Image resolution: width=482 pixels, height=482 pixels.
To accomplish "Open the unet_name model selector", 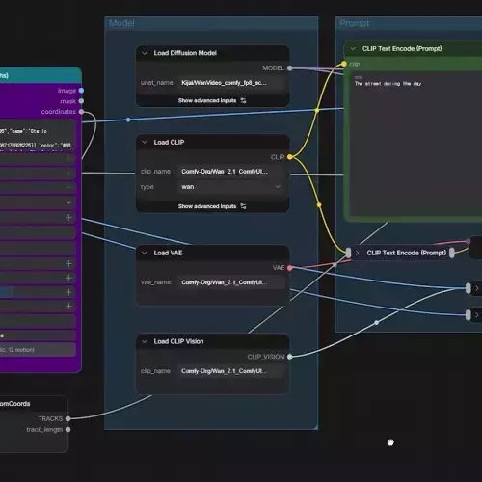I will (230, 83).
